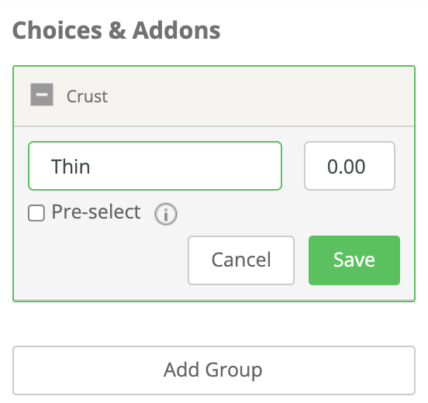Select the Crust group header label

[87, 96]
